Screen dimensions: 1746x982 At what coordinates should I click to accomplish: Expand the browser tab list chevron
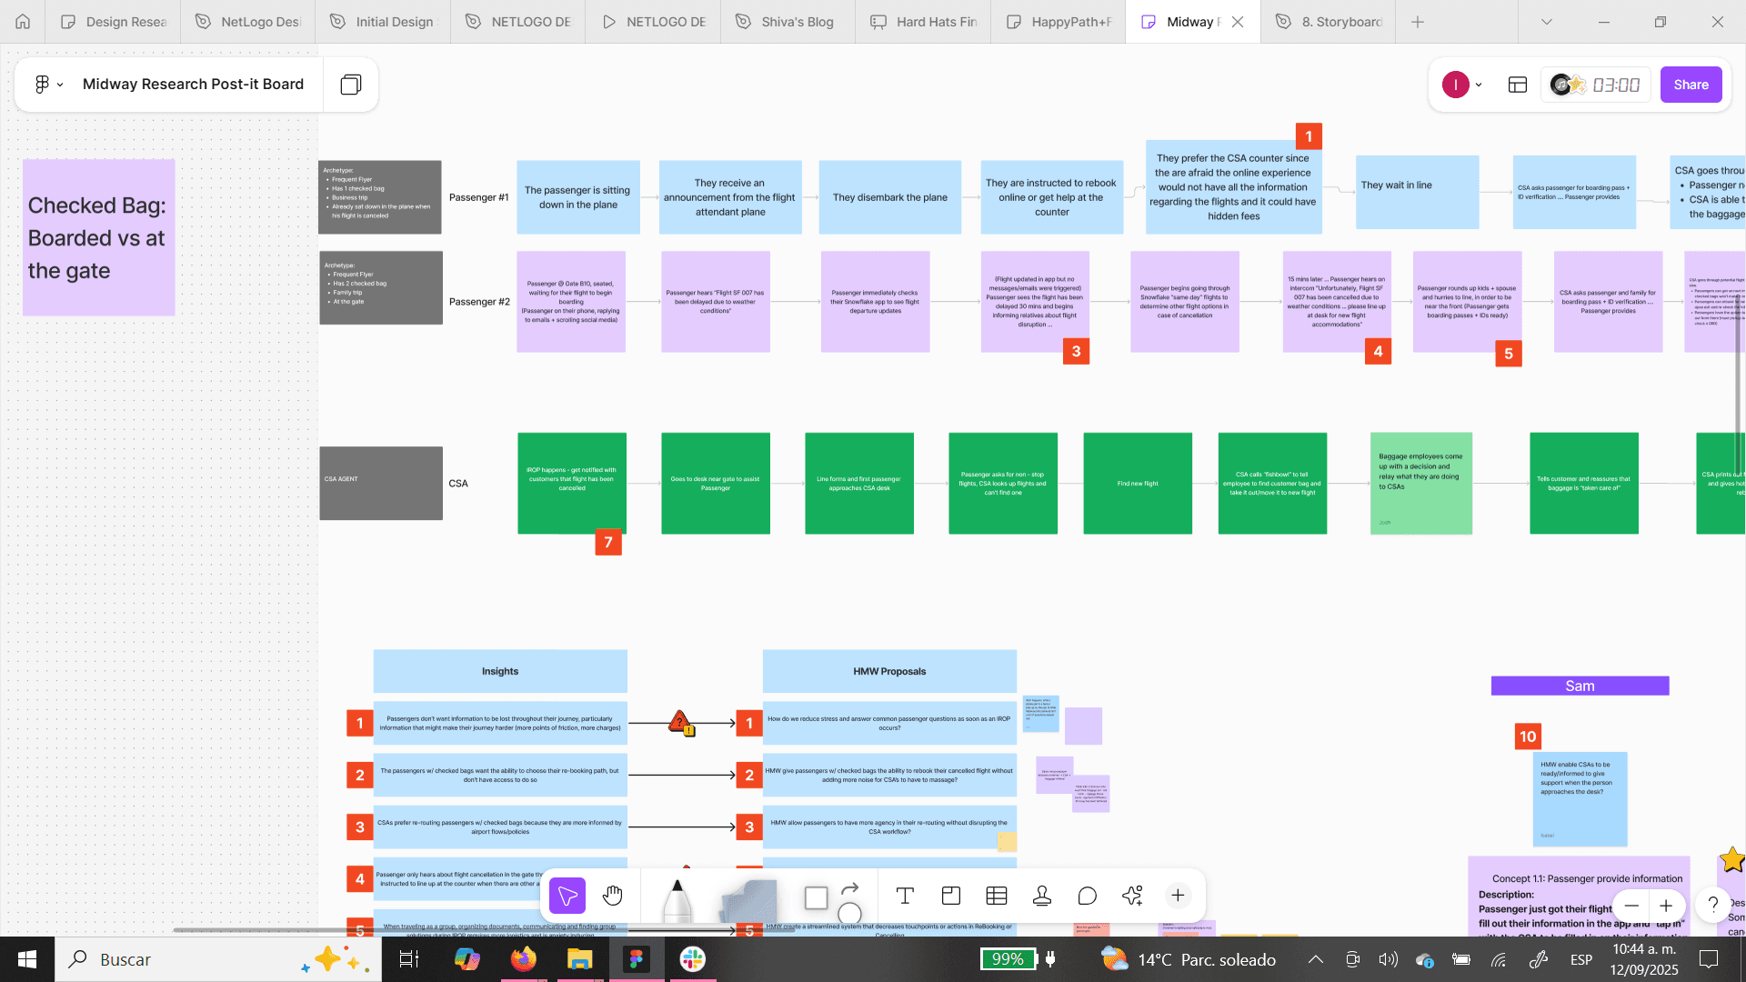[x=1546, y=22]
